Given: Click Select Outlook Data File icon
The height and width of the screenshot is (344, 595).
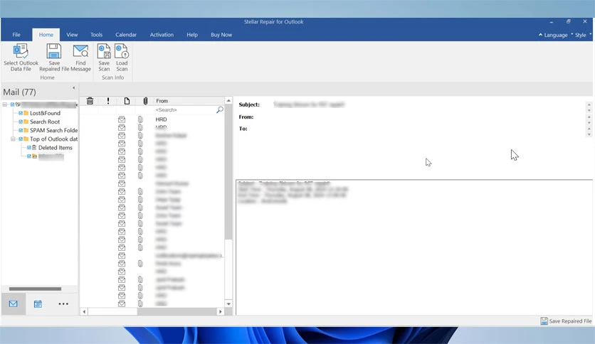Looking at the screenshot, I should (x=21, y=51).
